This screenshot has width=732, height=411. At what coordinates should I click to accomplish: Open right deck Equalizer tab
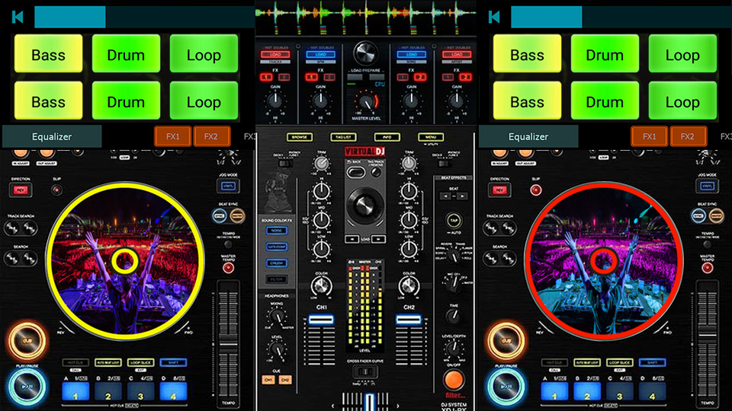[528, 136]
